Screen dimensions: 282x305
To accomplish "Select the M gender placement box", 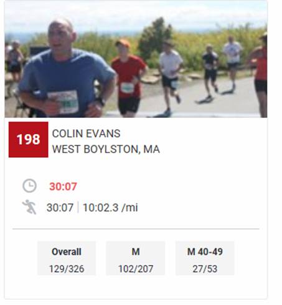I will coord(136,258).
